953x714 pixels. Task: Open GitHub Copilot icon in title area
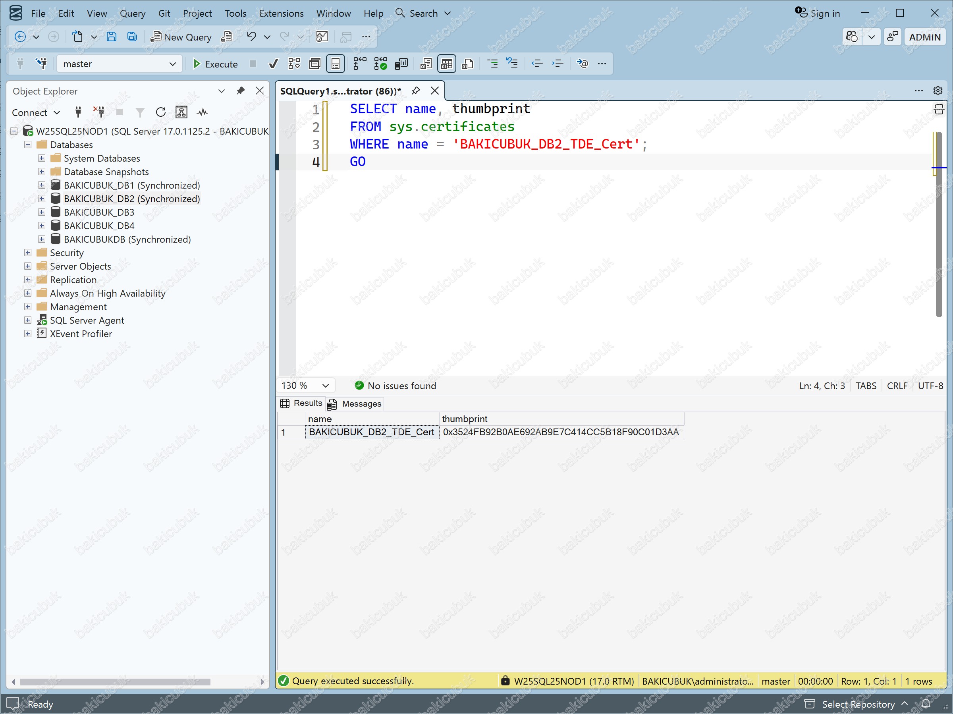pyautogui.click(x=852, y=37)
